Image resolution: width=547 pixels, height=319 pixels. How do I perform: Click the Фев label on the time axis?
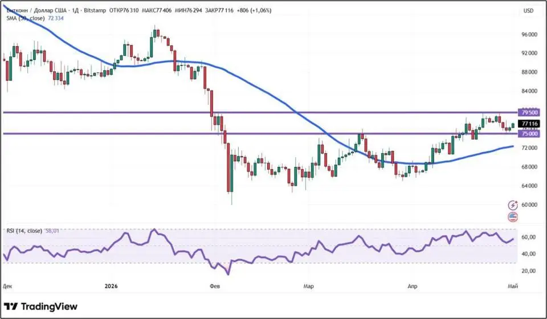(215, 286)
